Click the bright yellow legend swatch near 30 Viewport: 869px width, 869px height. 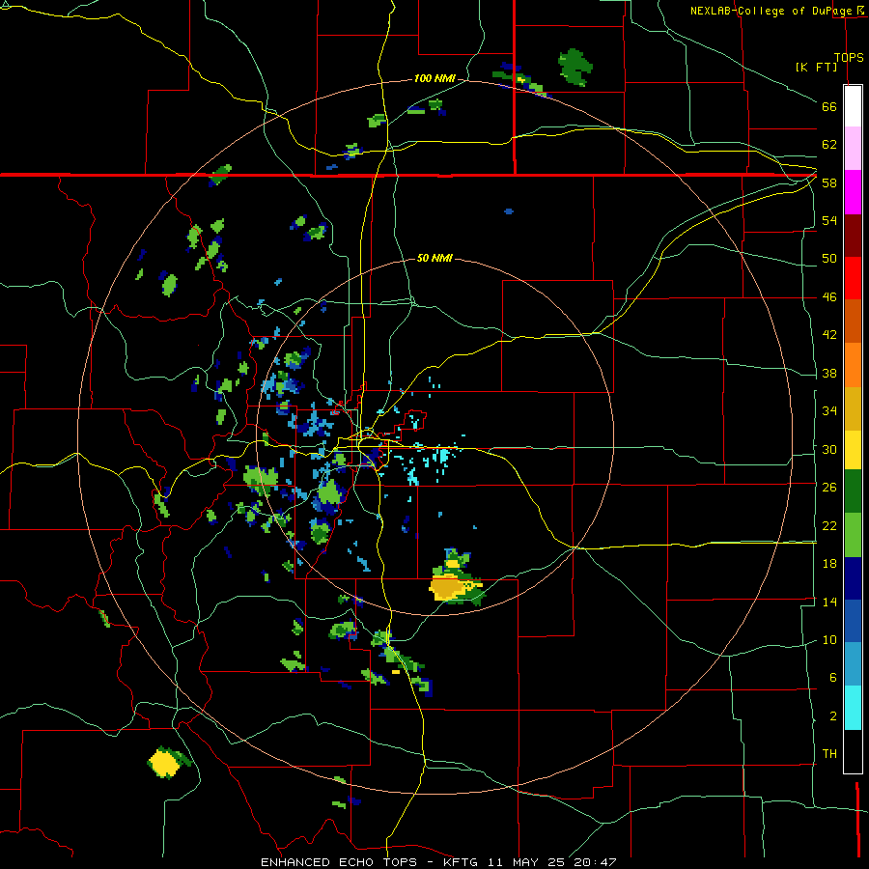point(853,450)
